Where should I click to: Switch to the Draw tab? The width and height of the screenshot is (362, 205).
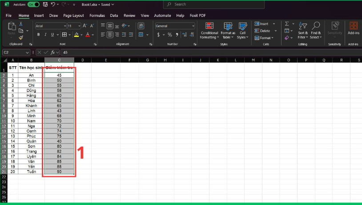(53, 16)
